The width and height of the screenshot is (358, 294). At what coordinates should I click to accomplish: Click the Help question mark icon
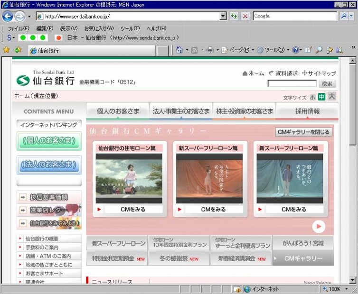pyautogui.click(x=296, y=50)
